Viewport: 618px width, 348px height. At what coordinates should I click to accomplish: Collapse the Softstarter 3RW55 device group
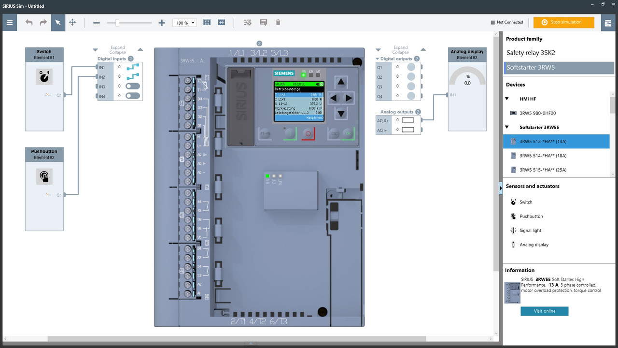click(x=507, y=127)
